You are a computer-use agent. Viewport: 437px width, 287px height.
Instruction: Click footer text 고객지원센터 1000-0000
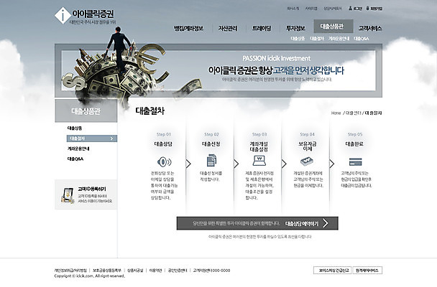tap(211, 270)
